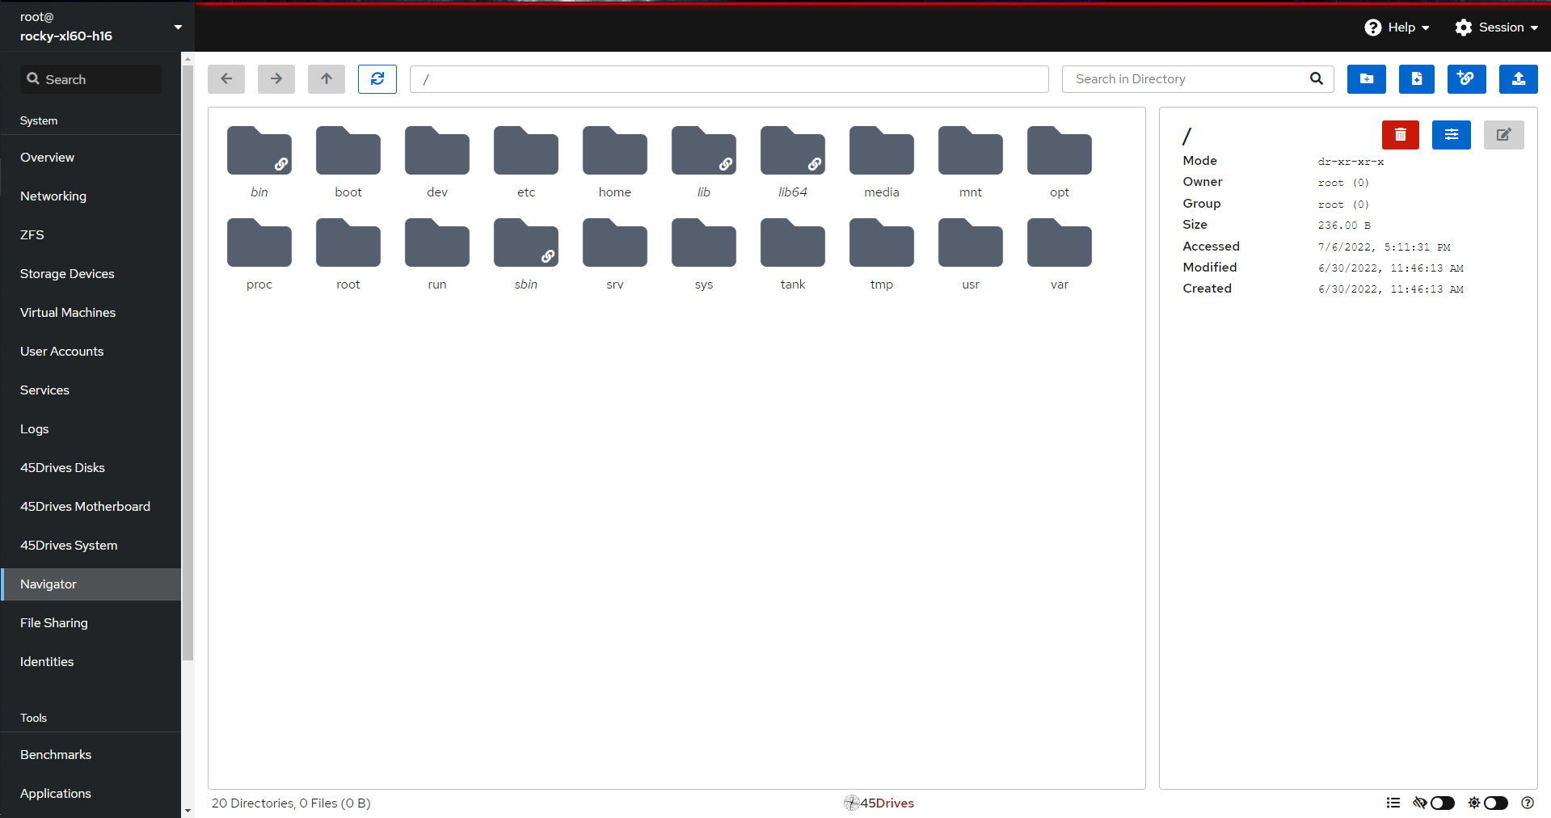Viewport: 1551px width, 818px height.
Task: Click the sidebar Search box
Action: [x=91, y=79]
